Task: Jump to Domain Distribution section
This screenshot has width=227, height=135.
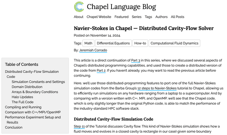Action: click(27, 87)
